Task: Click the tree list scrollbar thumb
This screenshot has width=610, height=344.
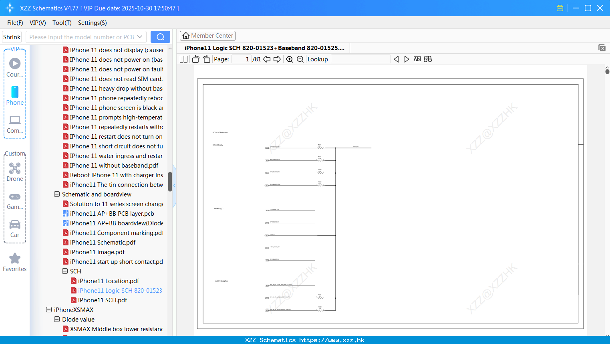Action: [x=170, y=182]
